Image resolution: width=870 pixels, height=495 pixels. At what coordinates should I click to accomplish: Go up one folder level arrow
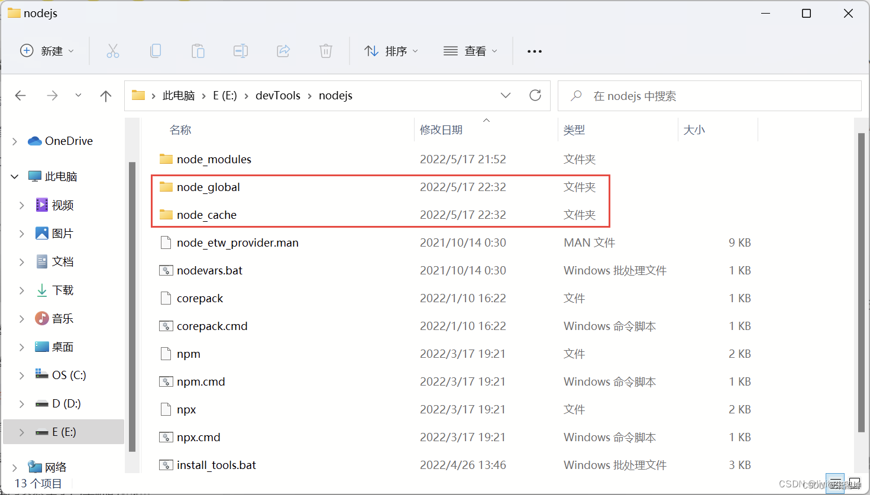click(106, 96)
